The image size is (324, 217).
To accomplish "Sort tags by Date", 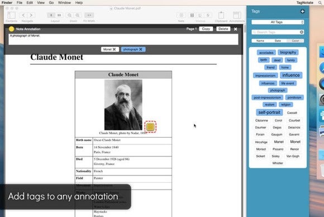I will (278, 41).
